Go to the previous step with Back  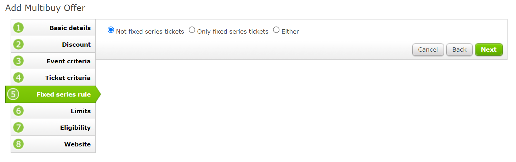click(459, 50)
